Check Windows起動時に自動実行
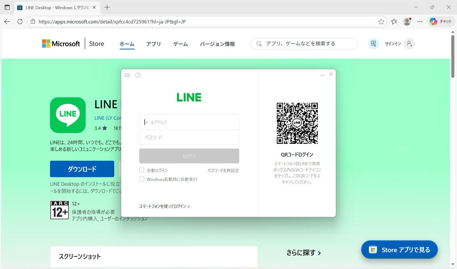This screenshot has height=269, width=457. coord(142,179)
